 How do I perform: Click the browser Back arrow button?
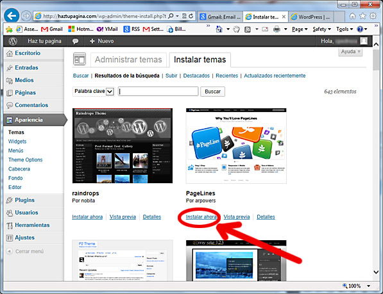coord(12,16)
